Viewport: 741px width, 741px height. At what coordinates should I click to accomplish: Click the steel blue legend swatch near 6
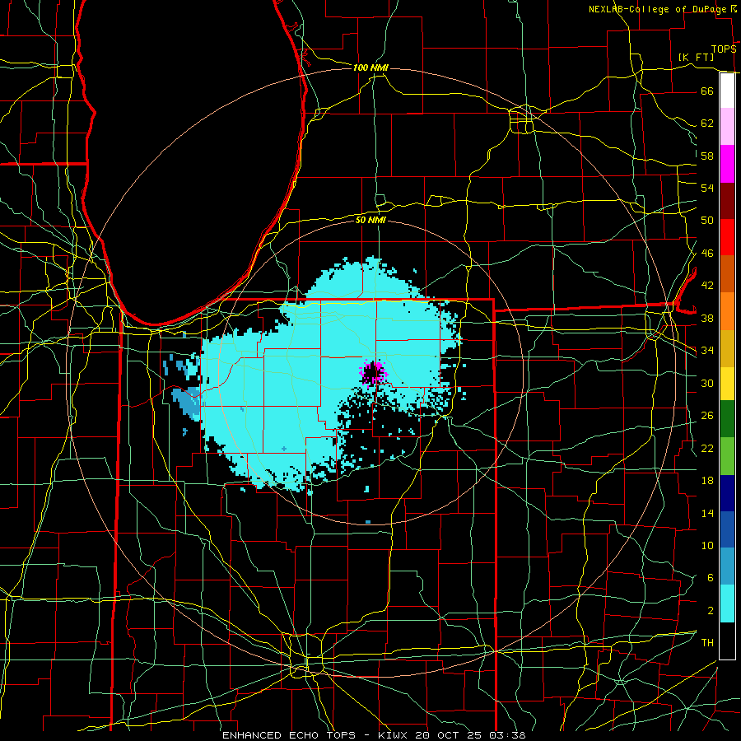(x=727, y=566)
